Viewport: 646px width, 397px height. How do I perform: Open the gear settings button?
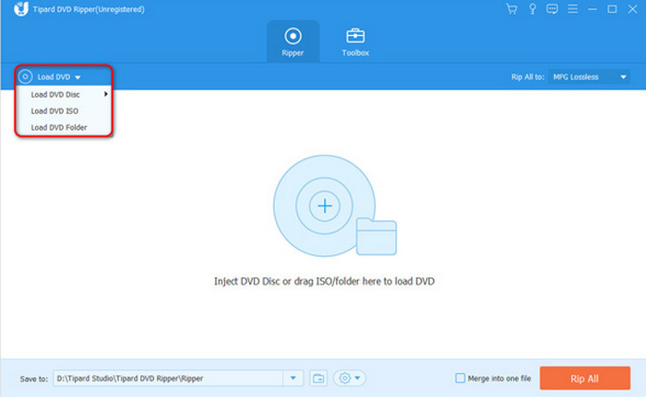click(x=351, y=378)
